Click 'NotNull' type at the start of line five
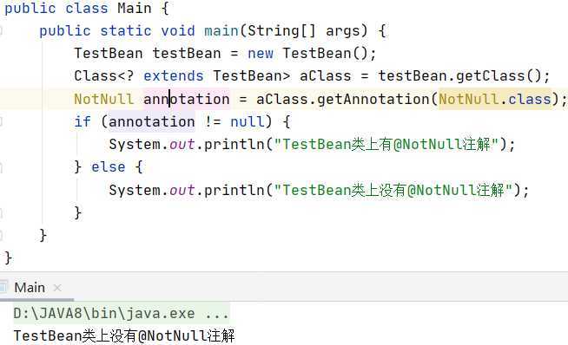The height and width of the screenshot is (345, 568). [104, 99]
